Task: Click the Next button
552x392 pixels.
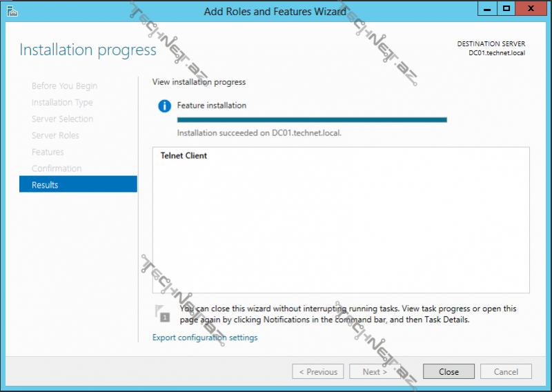Action: (x=375, y=371)
